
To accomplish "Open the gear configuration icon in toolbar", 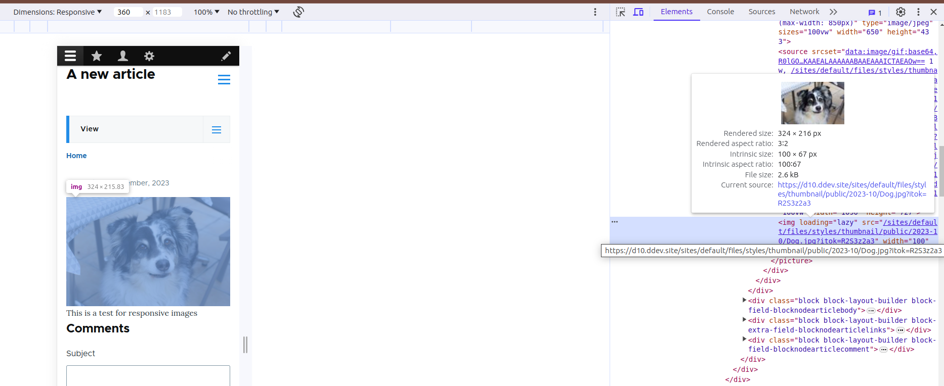I will [149, 56].
